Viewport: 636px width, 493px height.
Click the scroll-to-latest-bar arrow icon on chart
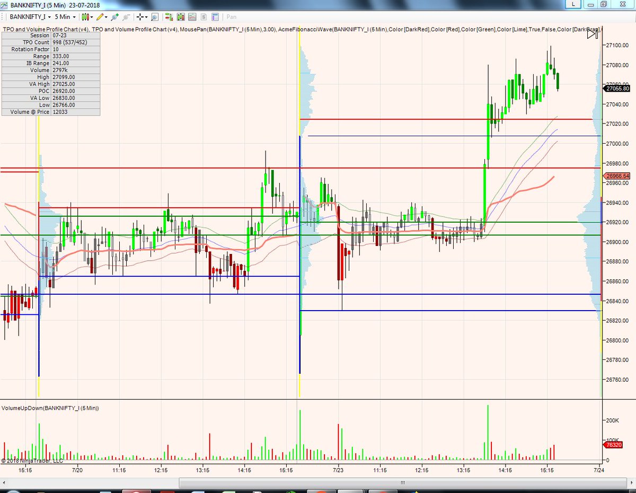pyautogui.click(x=593, y=34)
